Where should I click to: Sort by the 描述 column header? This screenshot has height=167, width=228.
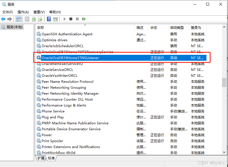click(142, 28)
